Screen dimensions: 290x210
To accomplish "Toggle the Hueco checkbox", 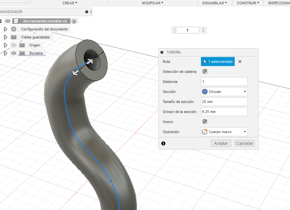I will [x=205, y=122].
